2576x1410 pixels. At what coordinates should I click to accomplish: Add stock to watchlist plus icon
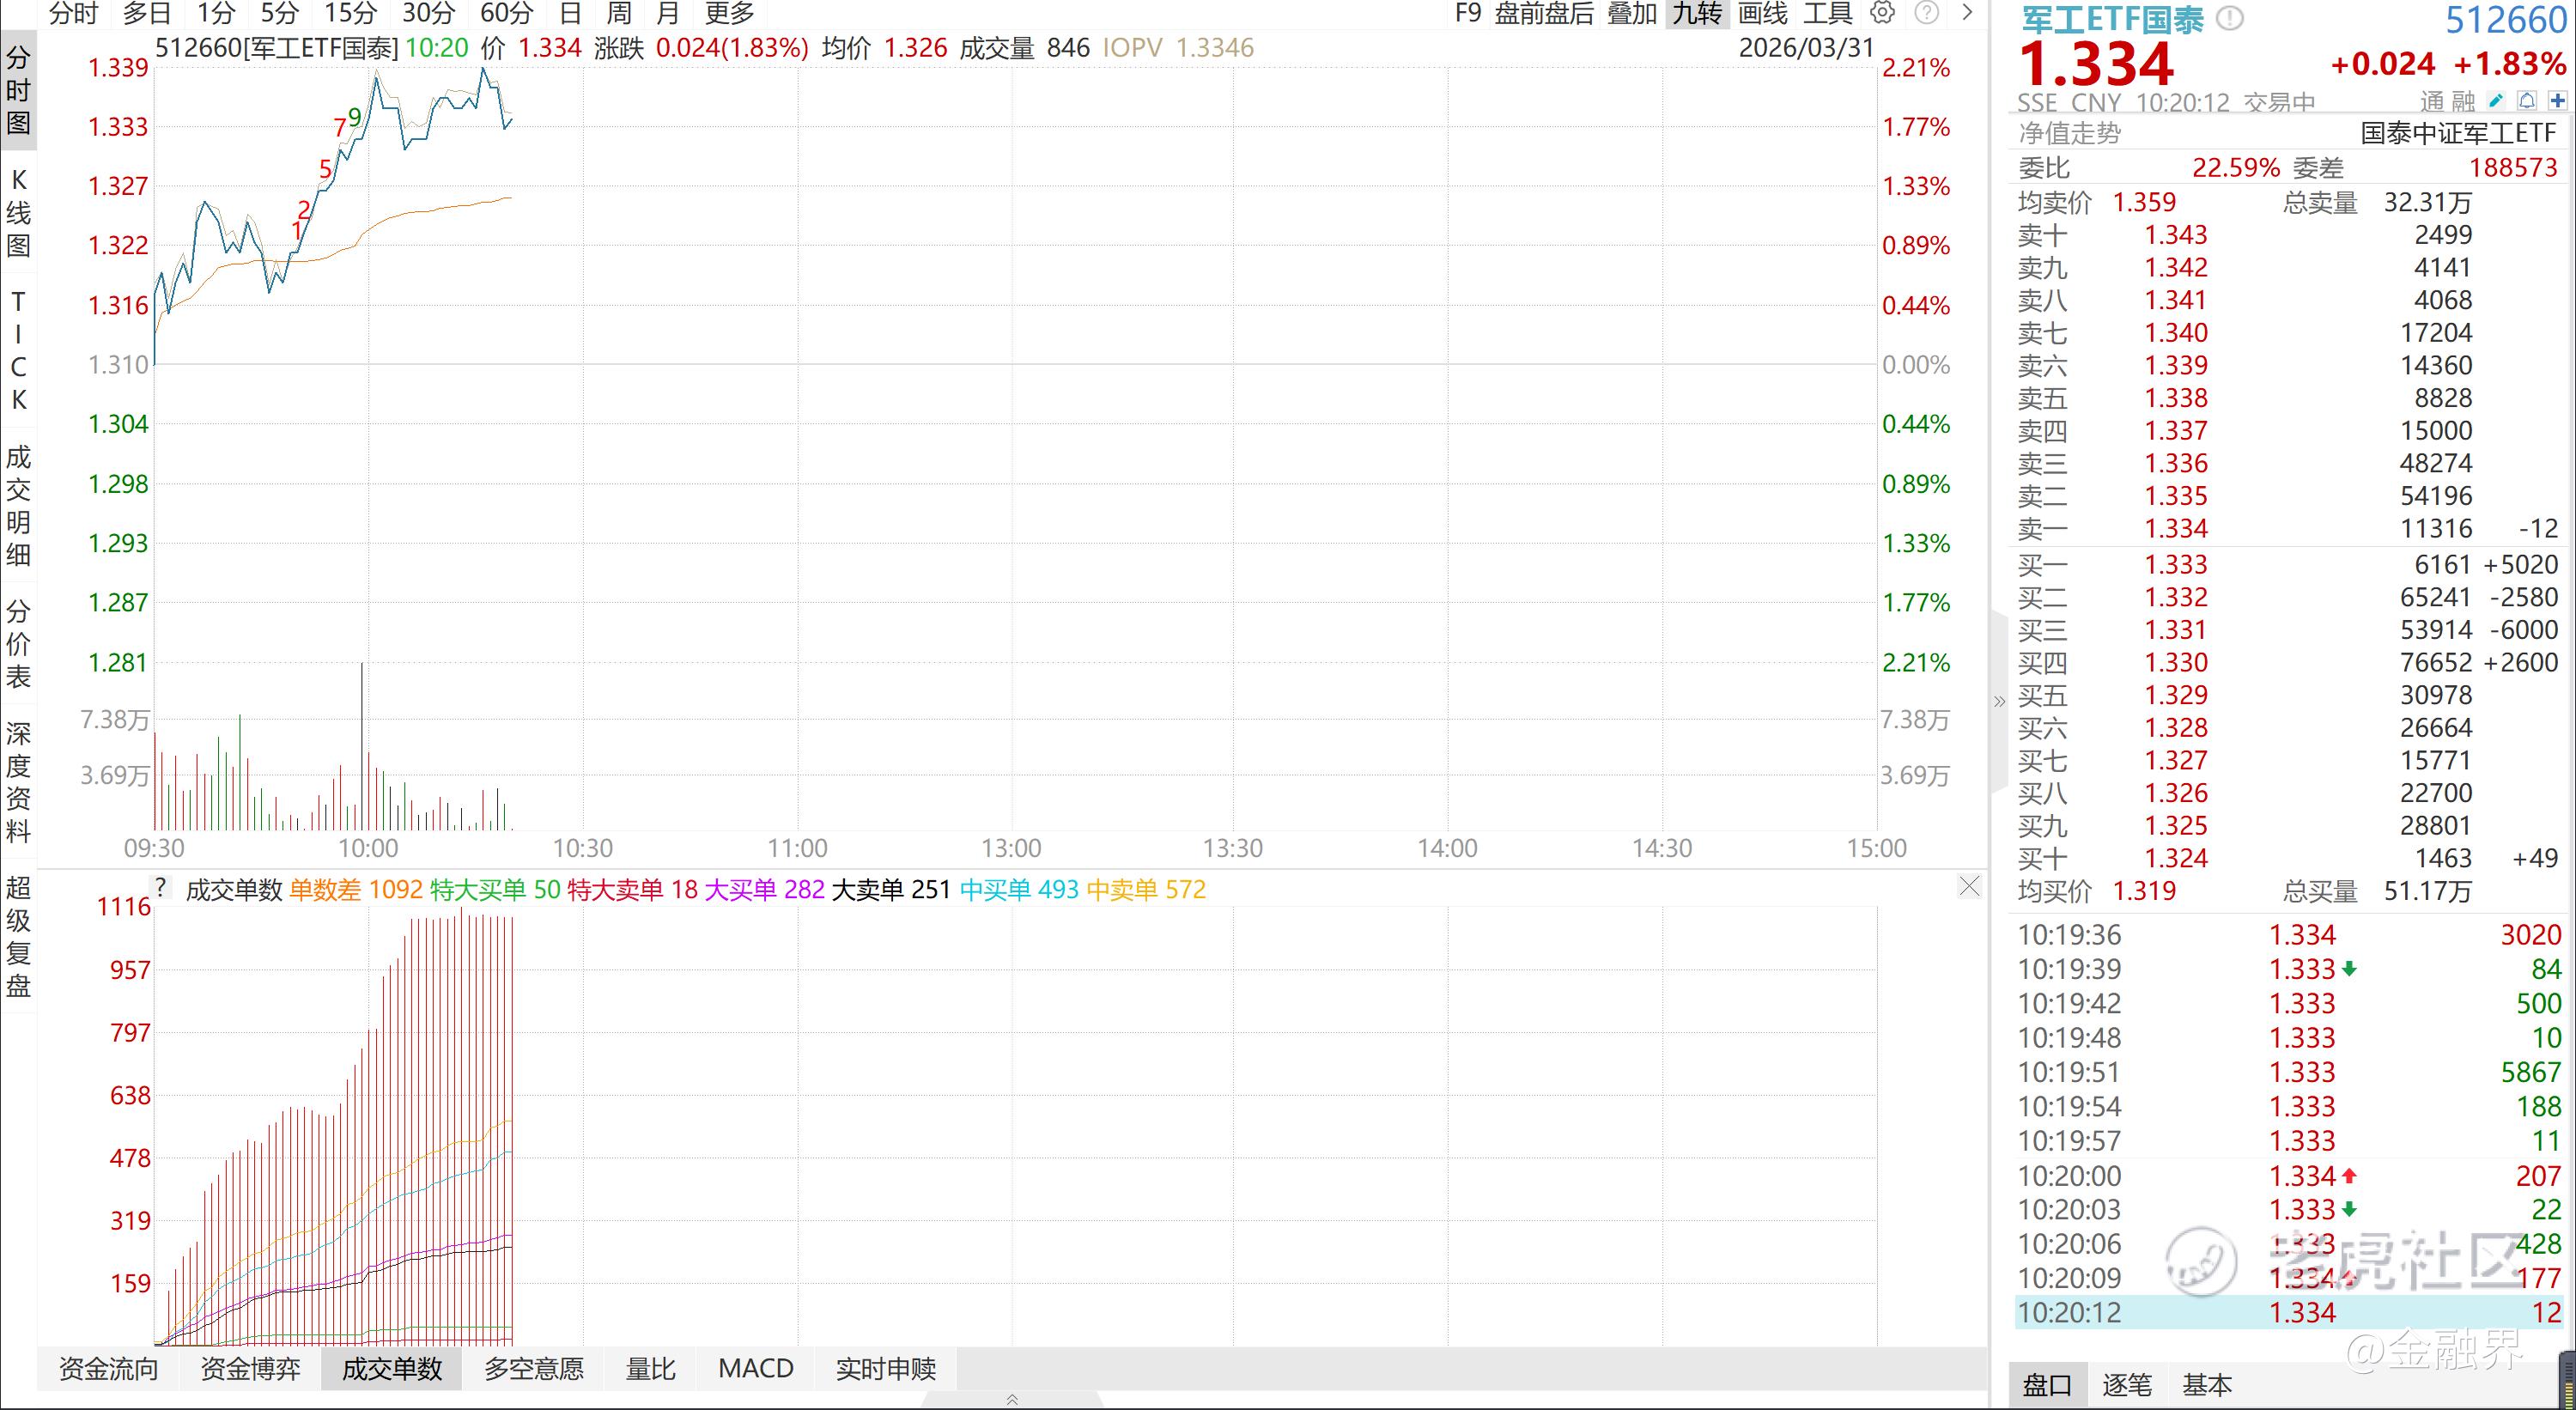click(x=2558, y=101)
